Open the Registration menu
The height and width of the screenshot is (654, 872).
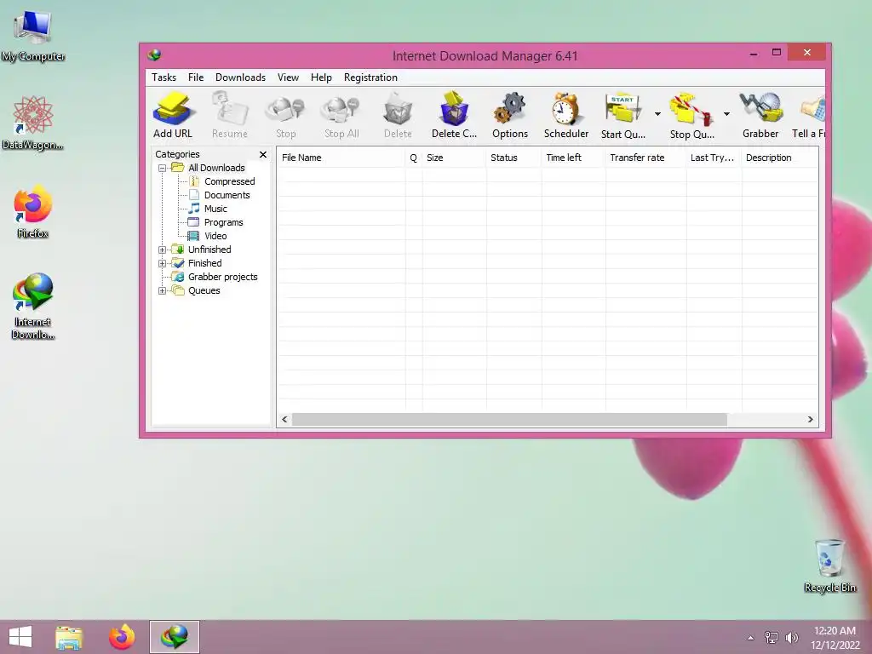[x=370, y=77]
